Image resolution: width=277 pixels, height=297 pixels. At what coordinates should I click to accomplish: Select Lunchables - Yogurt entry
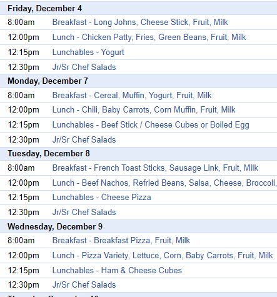click(88, 53)
